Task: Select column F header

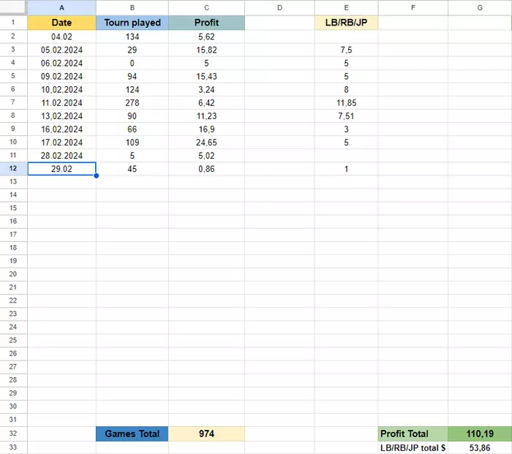Action: (x=413, y=7)
